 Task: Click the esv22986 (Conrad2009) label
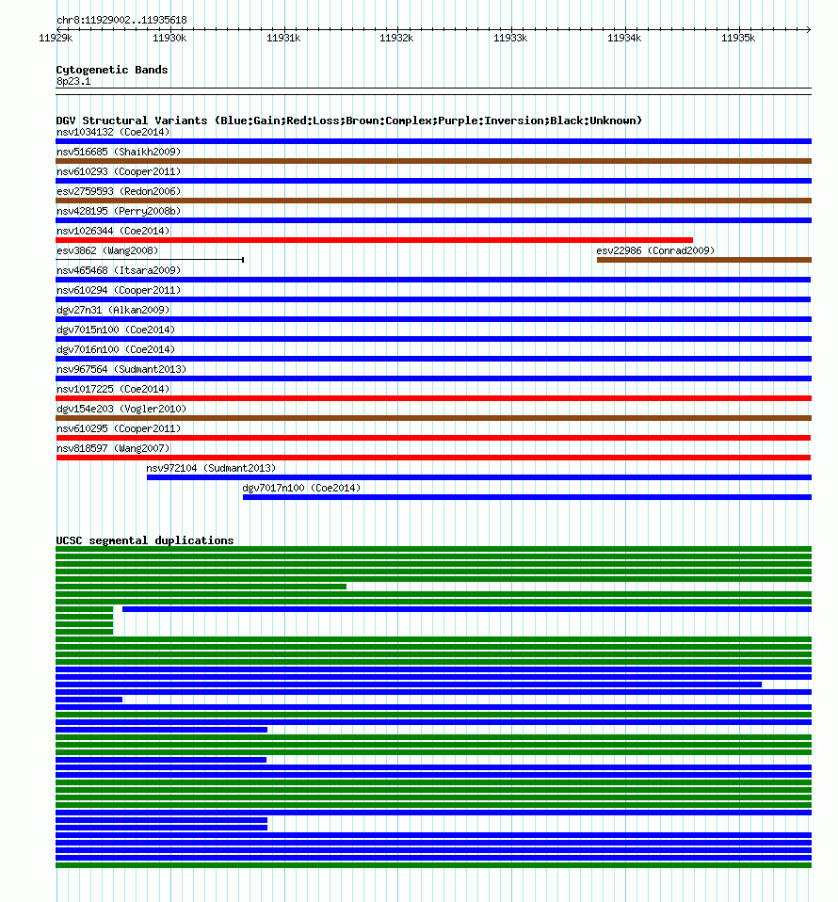655,250
